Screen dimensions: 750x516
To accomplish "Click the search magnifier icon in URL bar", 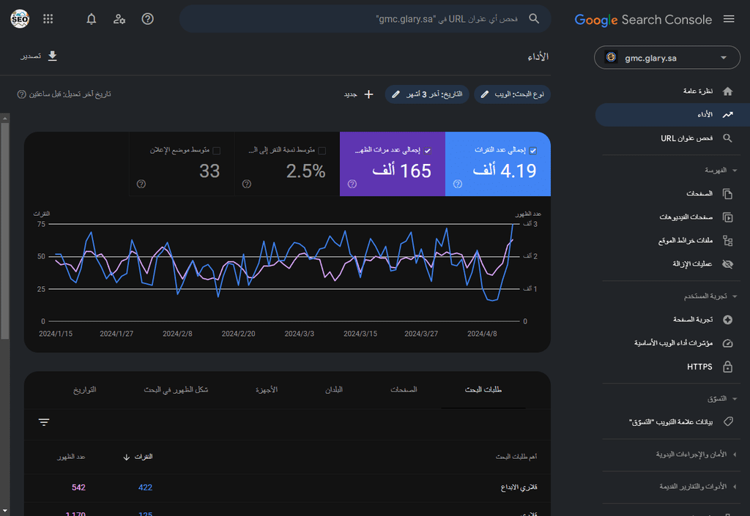I will (534, 18).
